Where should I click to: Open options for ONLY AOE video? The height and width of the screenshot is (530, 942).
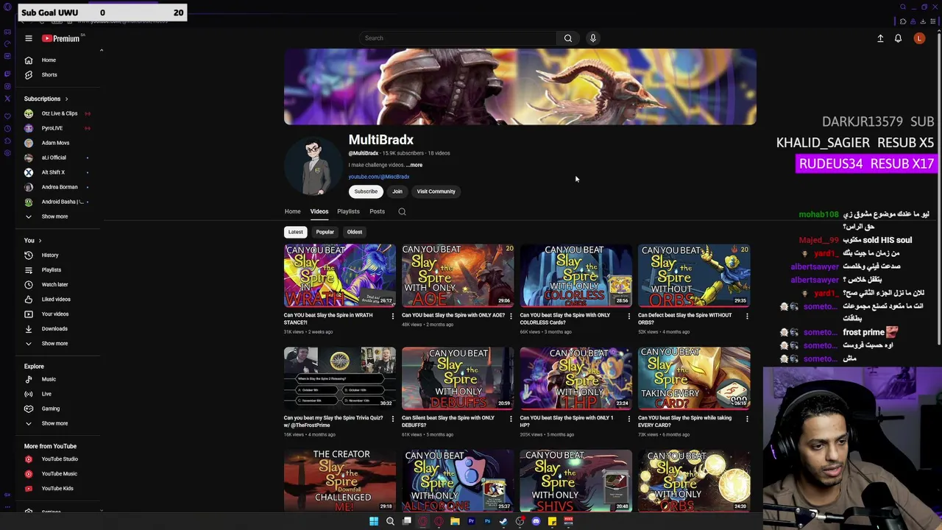tap(511, 316)
